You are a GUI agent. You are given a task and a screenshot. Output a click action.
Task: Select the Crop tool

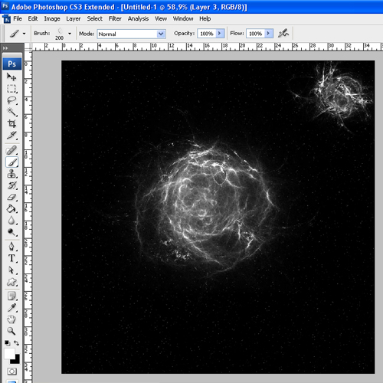(11, 123)
